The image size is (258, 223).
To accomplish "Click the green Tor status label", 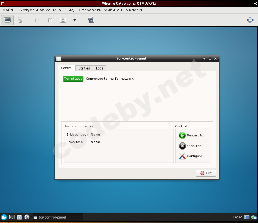I will (x=73, y=79).
